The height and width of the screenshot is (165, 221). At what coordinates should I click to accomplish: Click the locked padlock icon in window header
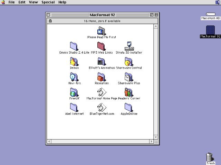click(50, 21)
